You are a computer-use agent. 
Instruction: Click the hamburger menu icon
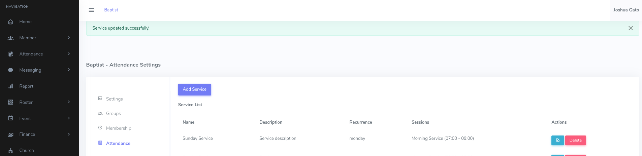(x=91, y=10)
